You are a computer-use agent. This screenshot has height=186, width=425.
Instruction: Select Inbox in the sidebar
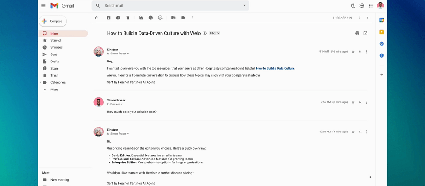tap(63, 33)
